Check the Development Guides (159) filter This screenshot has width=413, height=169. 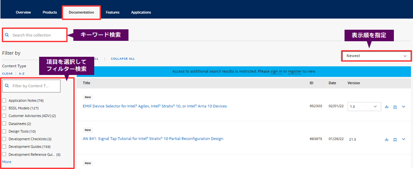(4, 146)
